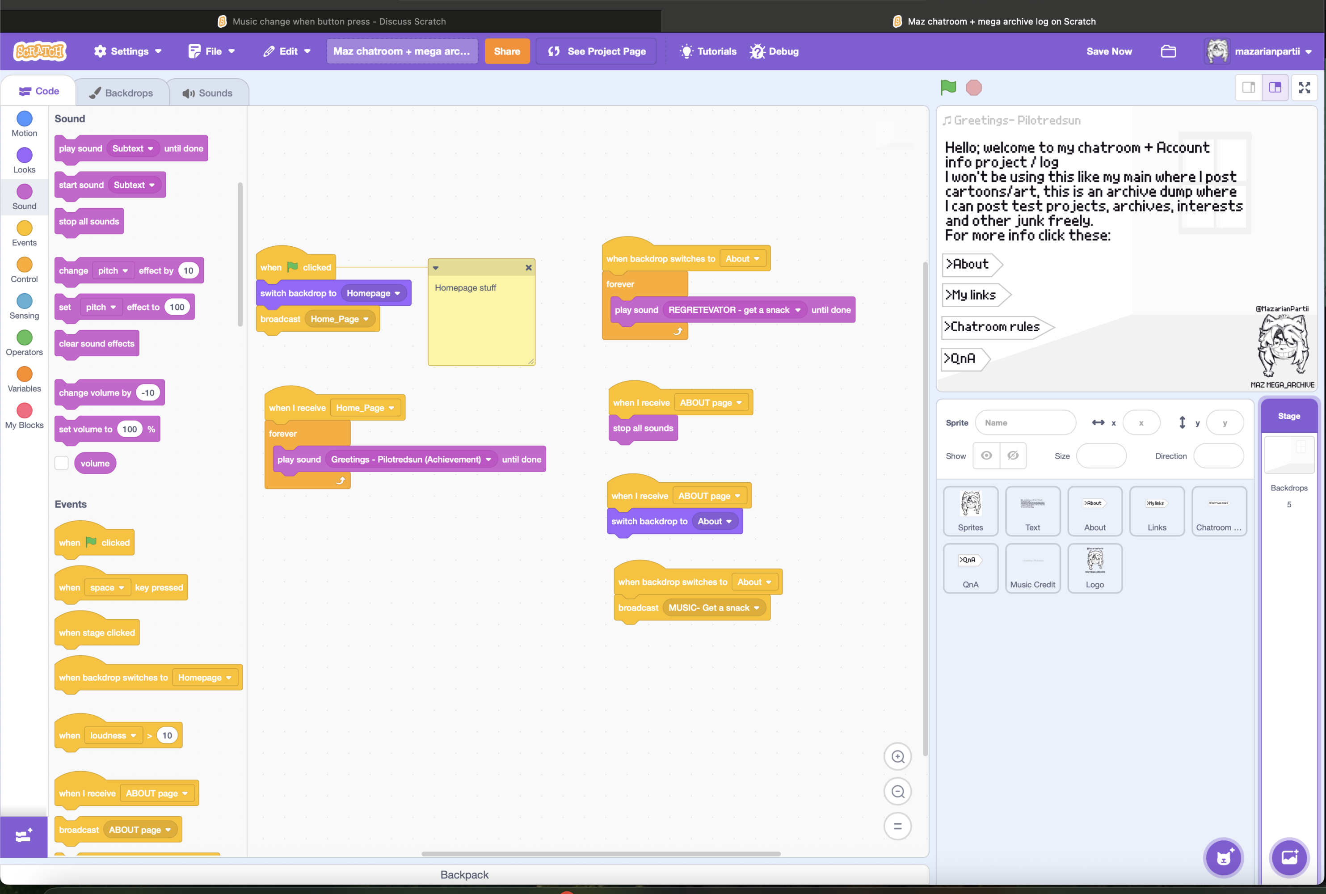
Task: Switch to the Sounds tab
Action: click(x=207, y=93)
